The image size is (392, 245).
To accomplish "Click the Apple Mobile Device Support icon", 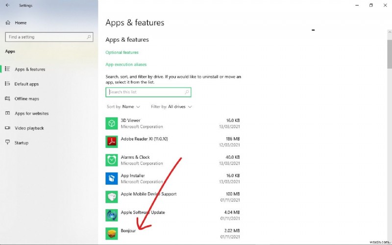I will click(112, 197).
